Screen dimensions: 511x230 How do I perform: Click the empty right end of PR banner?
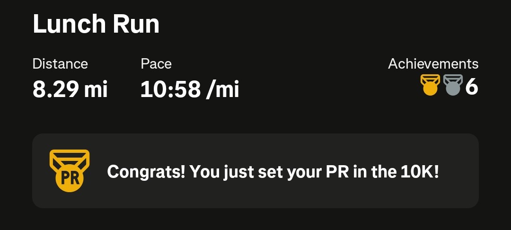tap(461, 171)
